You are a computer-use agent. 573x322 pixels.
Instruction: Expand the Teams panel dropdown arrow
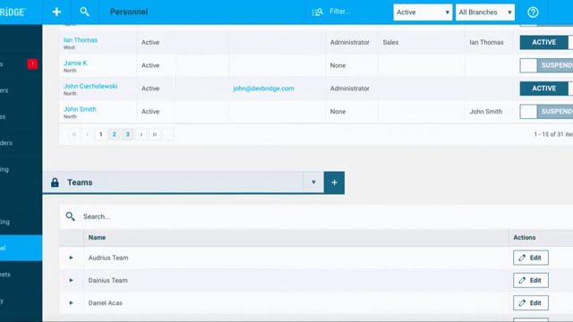313,182
